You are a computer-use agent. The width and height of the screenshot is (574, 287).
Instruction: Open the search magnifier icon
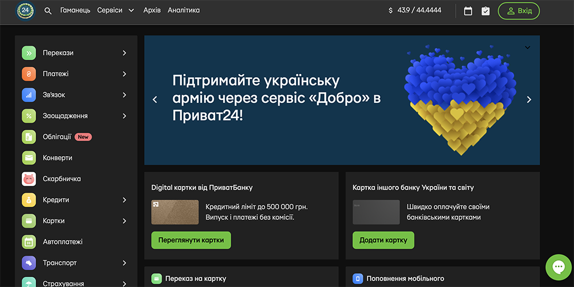click(48, 11)
